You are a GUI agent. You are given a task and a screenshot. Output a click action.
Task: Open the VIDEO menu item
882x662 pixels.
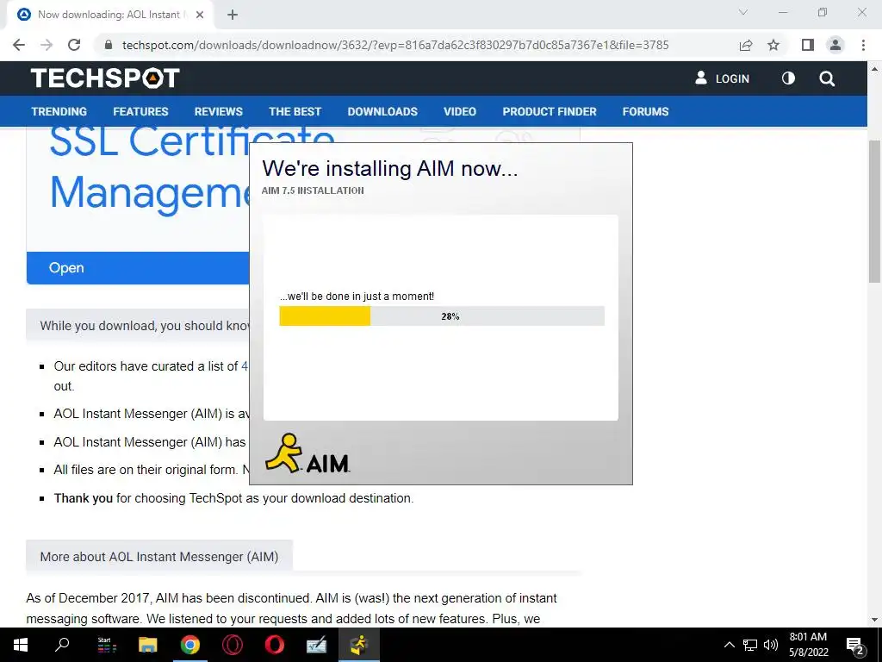(x=460, y=111)
